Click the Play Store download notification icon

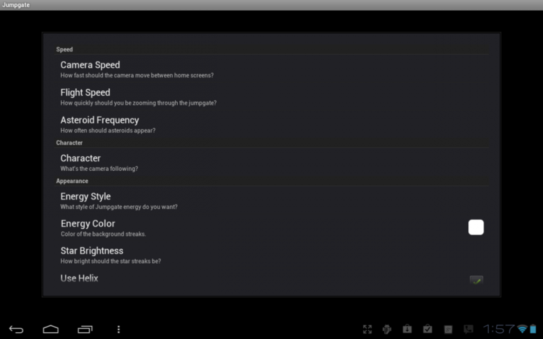[x=407, y=329]
